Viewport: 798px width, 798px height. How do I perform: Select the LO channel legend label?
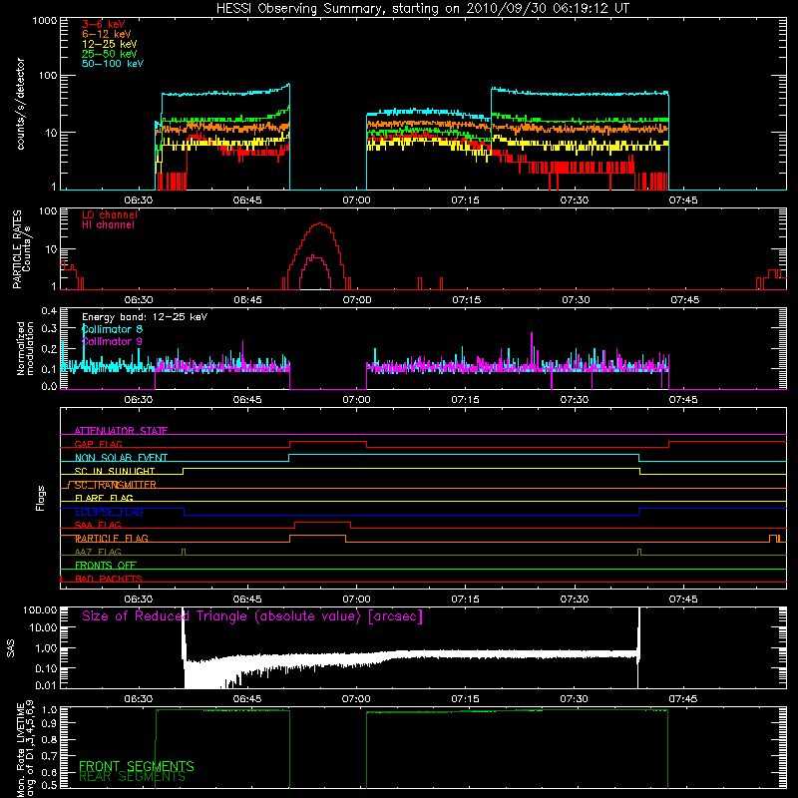pos(110,214)
